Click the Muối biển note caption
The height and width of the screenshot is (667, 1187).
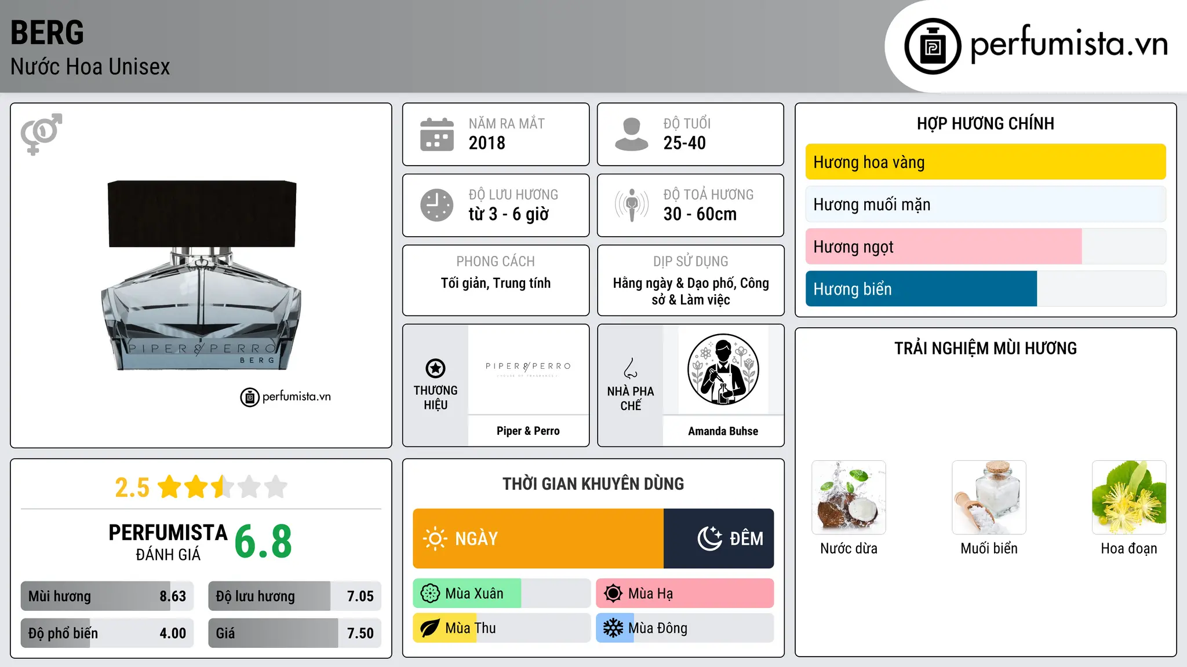(989, 548)
